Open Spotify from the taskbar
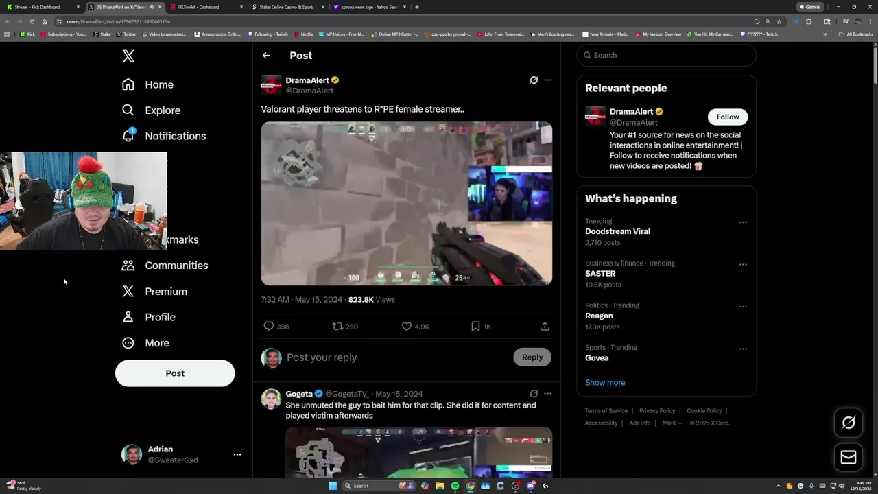This screenshot has height=494, width=878. point(455,486)
